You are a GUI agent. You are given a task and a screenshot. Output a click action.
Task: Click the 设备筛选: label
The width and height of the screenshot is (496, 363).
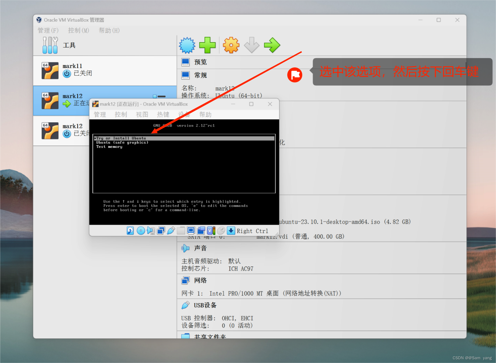coord(195,326)
